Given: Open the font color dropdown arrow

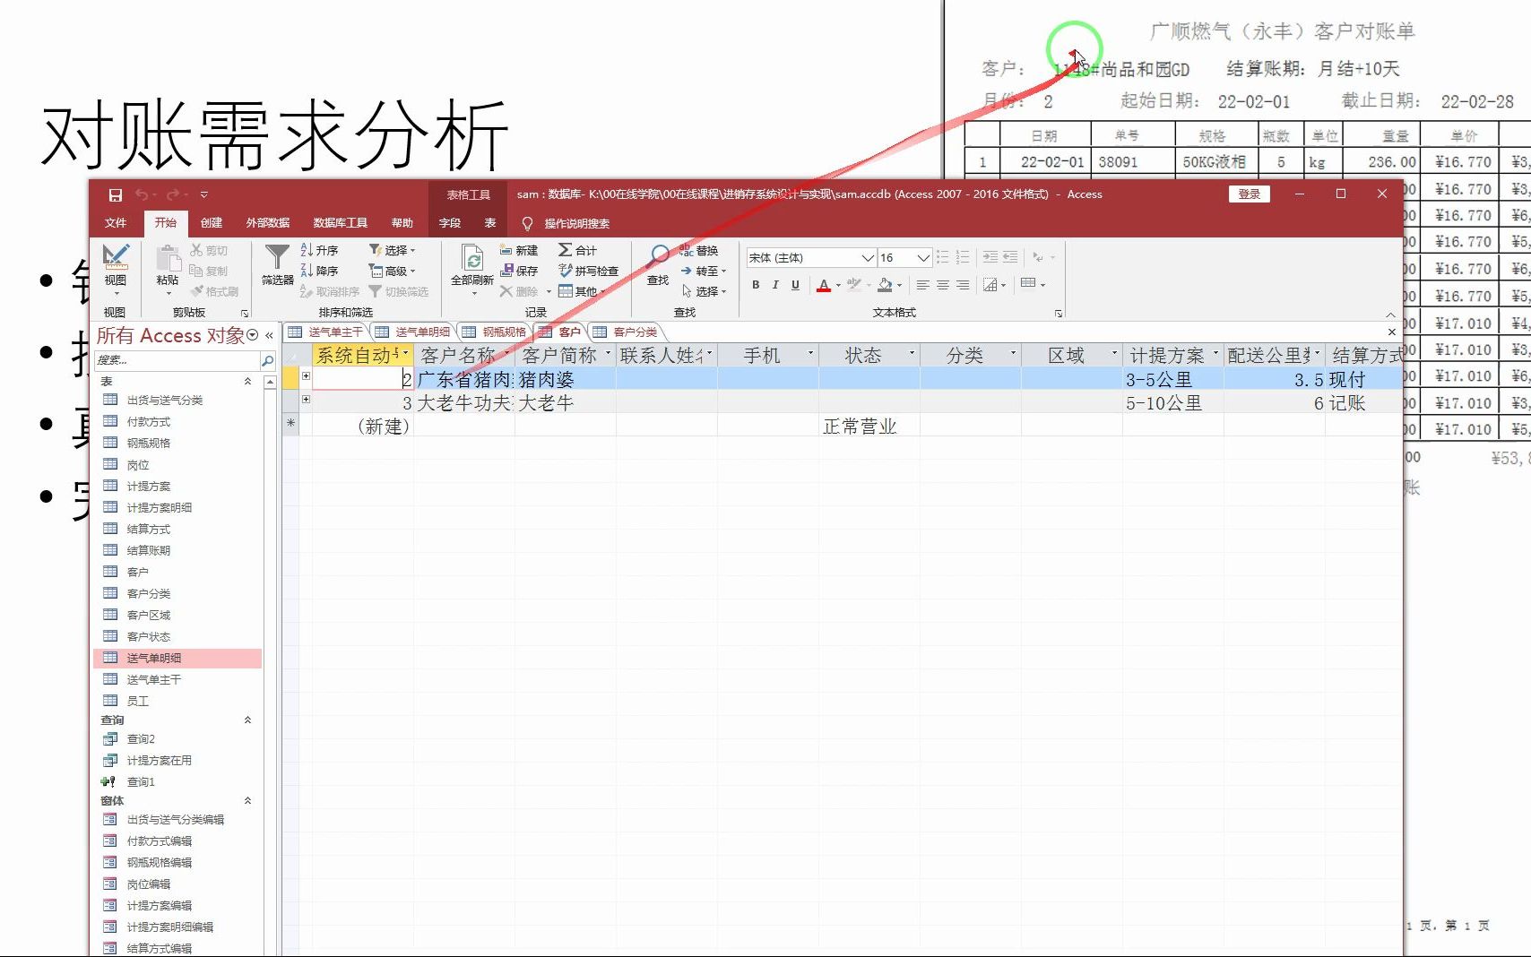Looking at the screenshot, I should (x=838, y=285).
